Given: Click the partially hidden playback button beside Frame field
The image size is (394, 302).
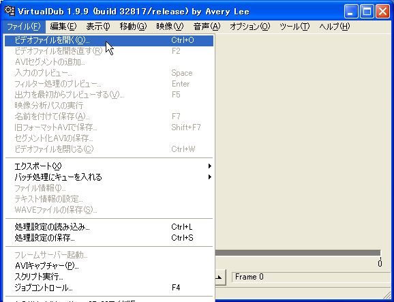Looking at the screenshot, I should tap(221, 277).
